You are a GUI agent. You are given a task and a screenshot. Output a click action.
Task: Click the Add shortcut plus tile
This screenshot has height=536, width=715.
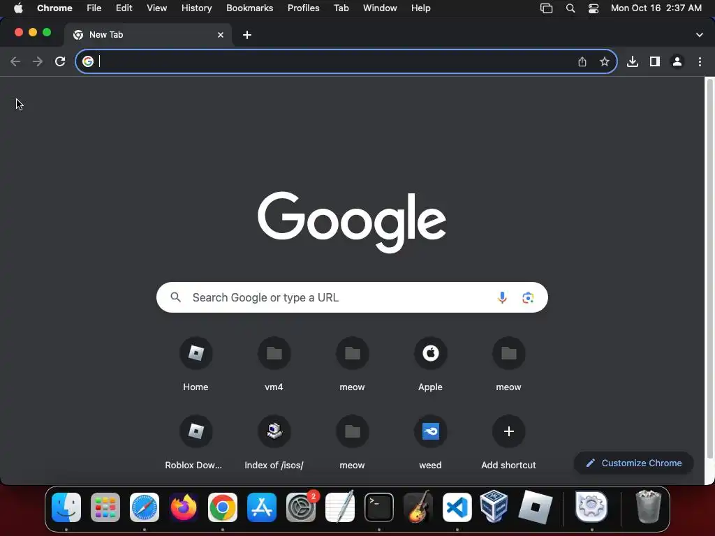click(x=509, y=431)
